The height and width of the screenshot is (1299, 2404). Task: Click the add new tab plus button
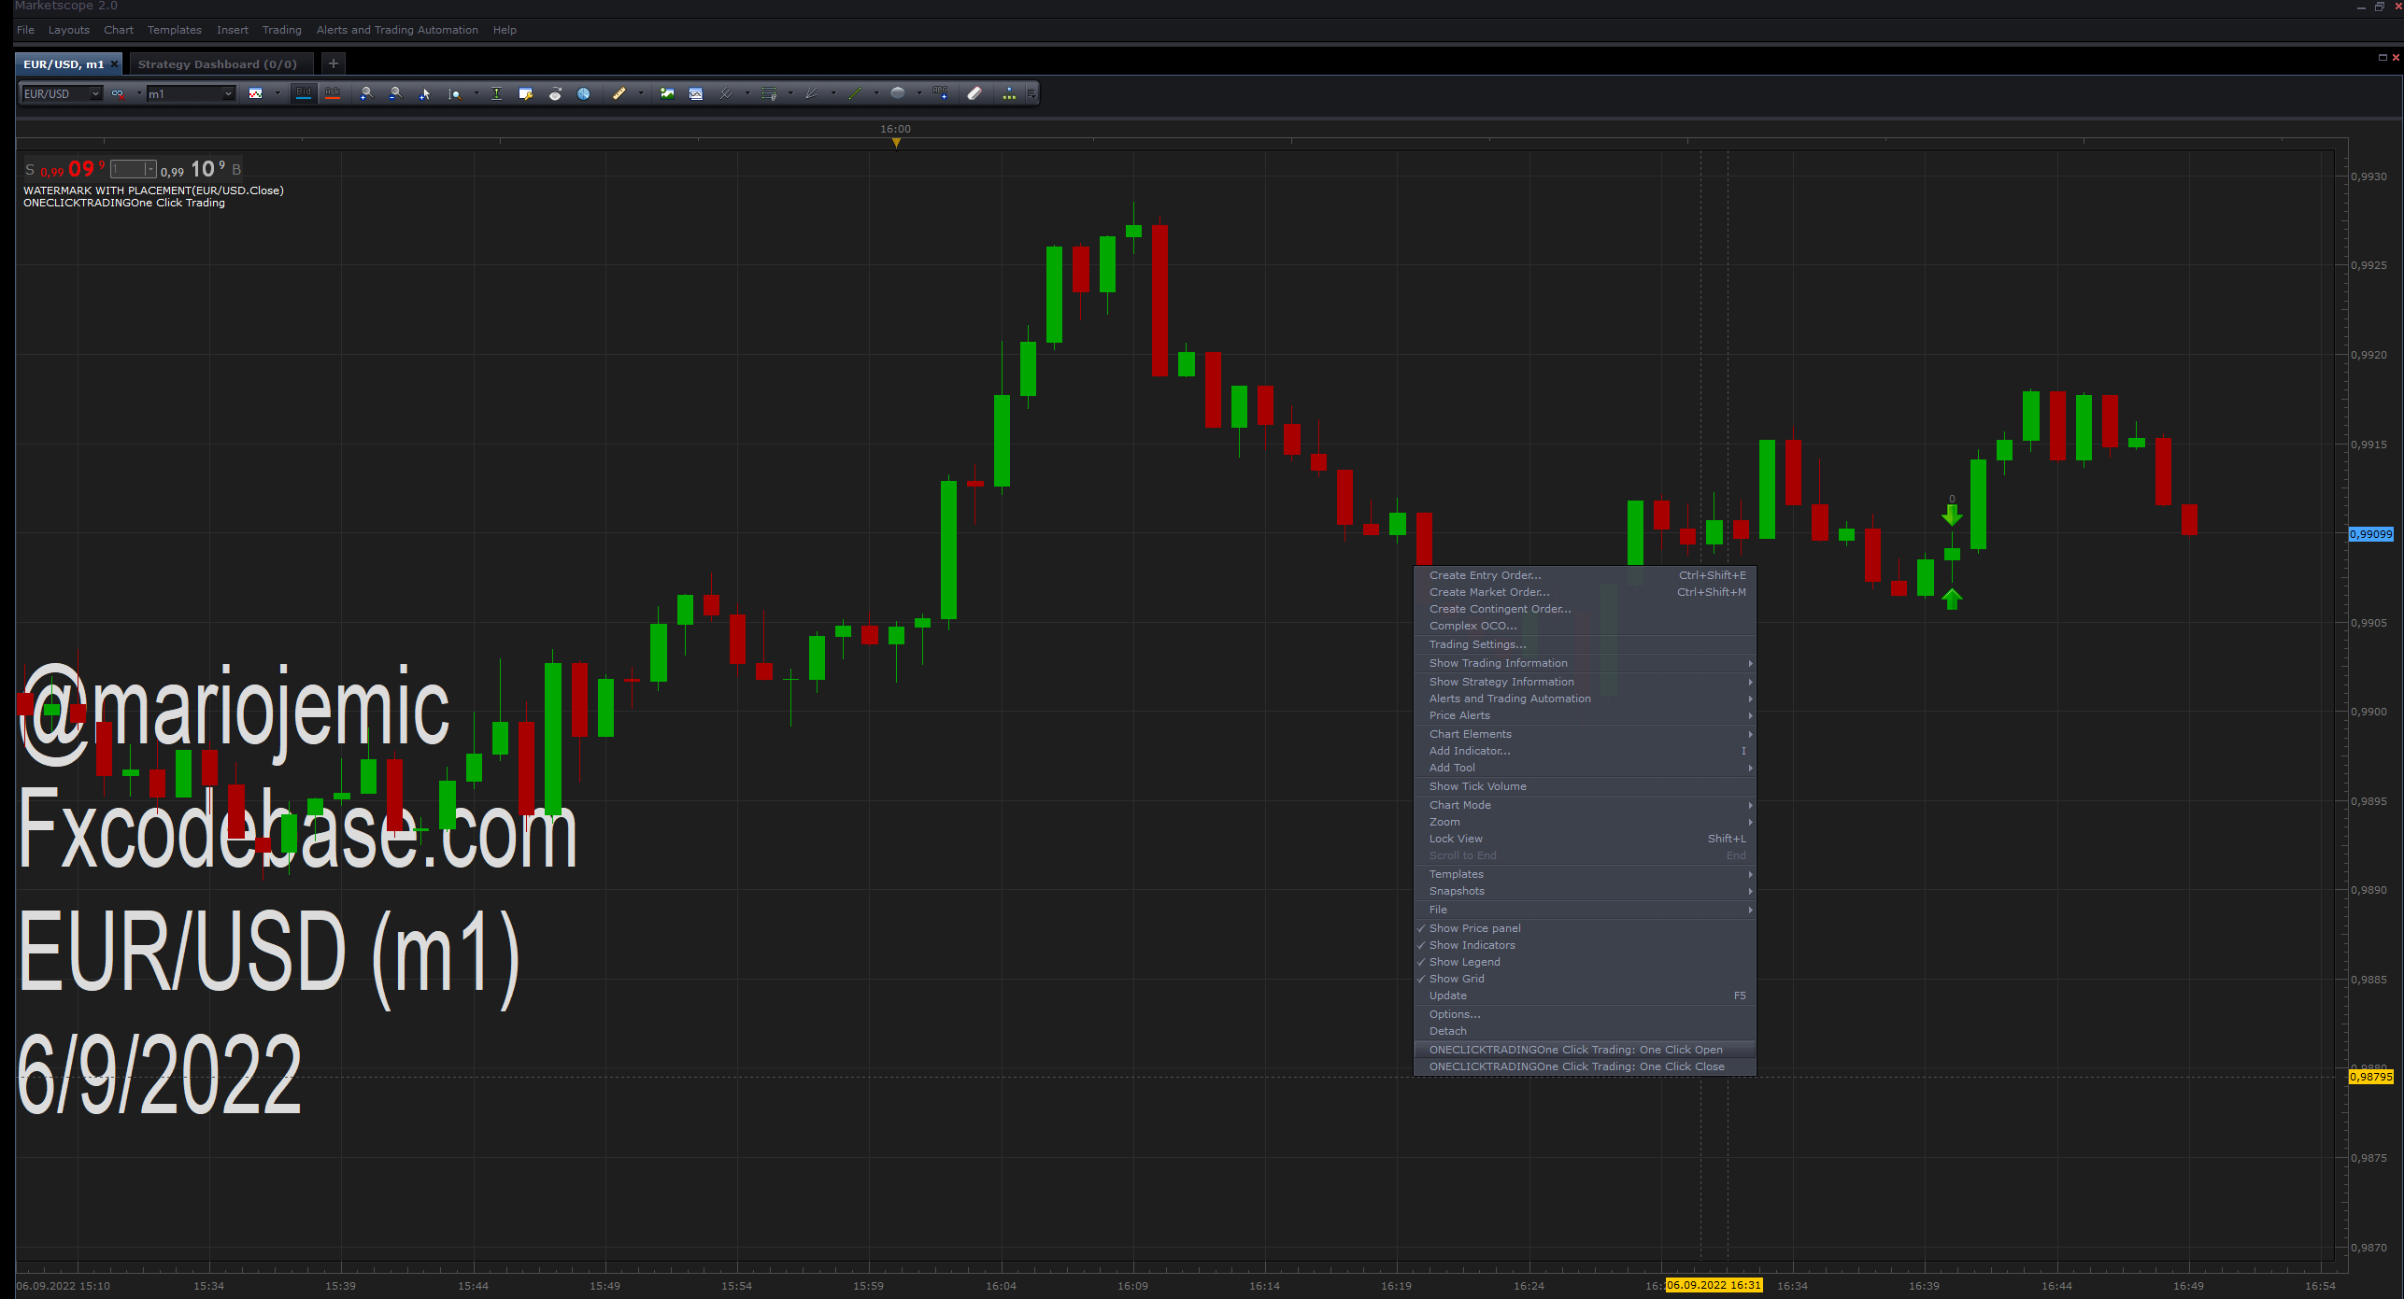point(334,64)
